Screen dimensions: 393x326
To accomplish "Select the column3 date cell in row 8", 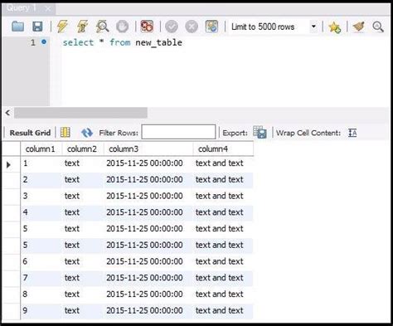I will point(148,278).
